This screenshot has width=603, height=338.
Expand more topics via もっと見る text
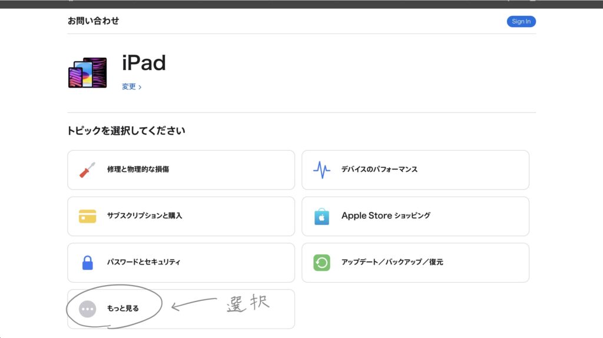(x=123, y=308)
